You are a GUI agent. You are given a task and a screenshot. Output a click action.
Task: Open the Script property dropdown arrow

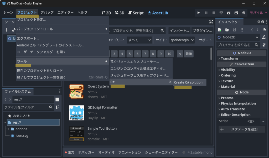coord(263,121)
